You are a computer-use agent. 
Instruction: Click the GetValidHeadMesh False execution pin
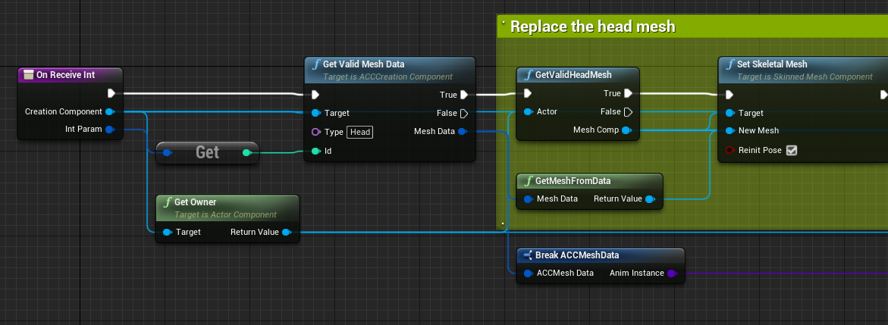coord(627,111)
